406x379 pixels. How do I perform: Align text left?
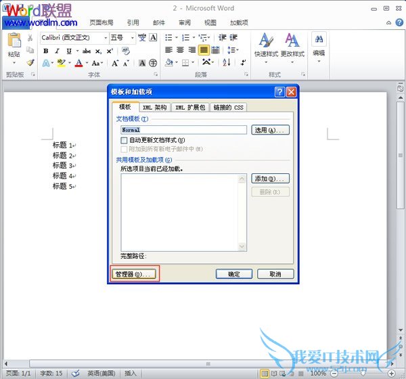click(x=168, y=49)
